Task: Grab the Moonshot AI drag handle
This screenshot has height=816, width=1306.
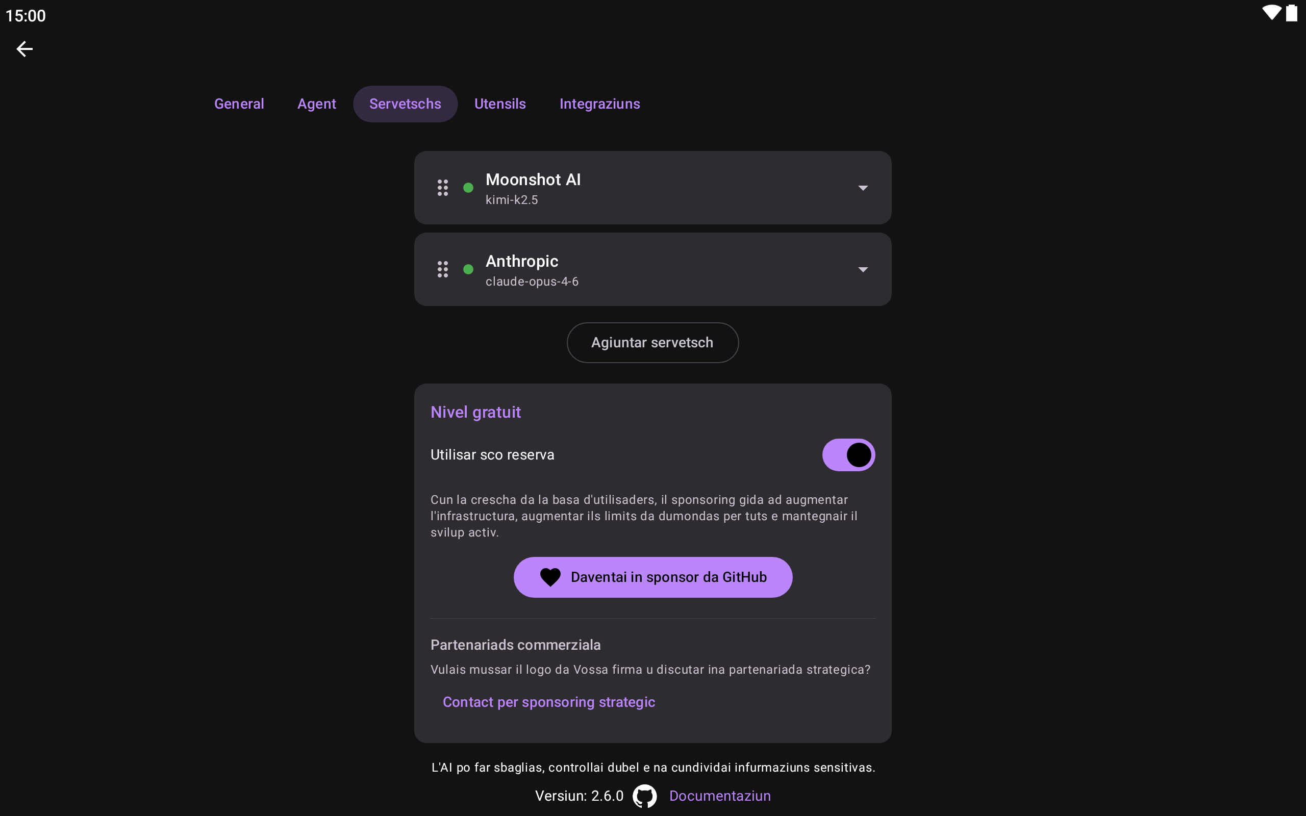Action: [442, 188]
